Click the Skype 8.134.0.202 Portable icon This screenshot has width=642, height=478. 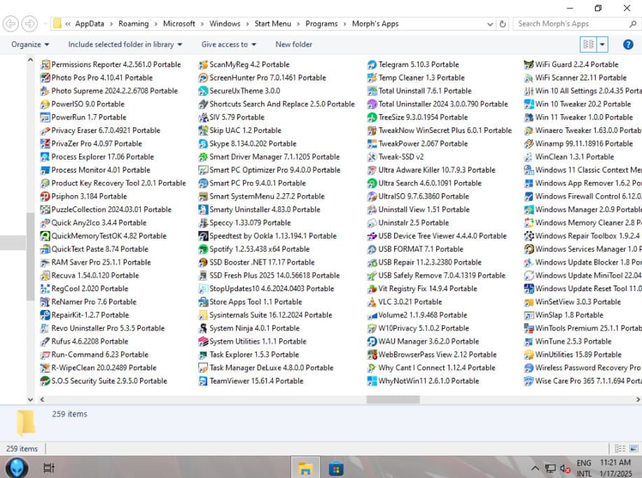(x=203, y=143)
